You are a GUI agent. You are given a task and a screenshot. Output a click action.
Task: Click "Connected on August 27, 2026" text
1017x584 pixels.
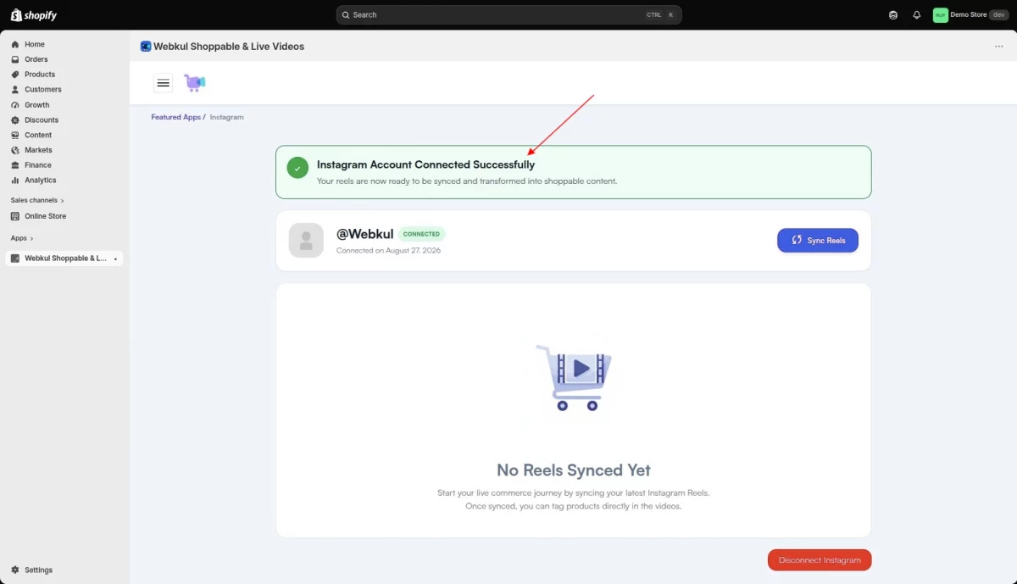point(388,251)
